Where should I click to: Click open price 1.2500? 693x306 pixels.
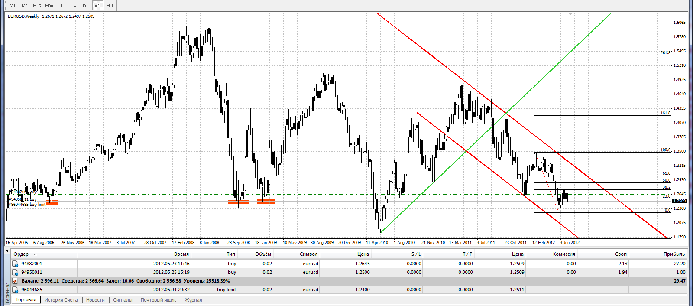[x=363, y=272]
